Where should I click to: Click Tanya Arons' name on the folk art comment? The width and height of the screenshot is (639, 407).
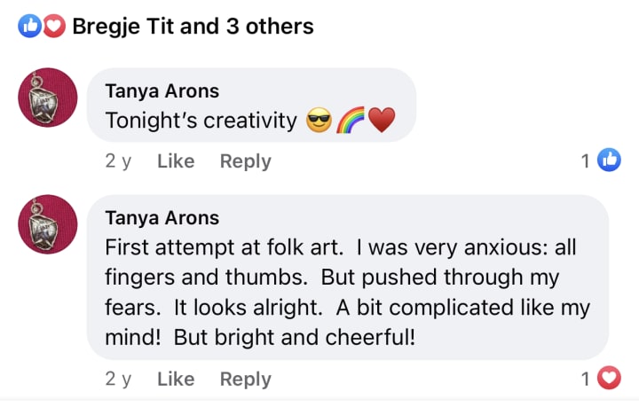pos(162,217)
